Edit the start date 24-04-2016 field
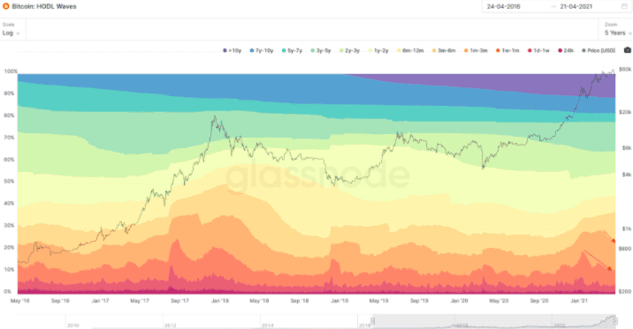This screenshot has width=633, height=329. point(503,6)
